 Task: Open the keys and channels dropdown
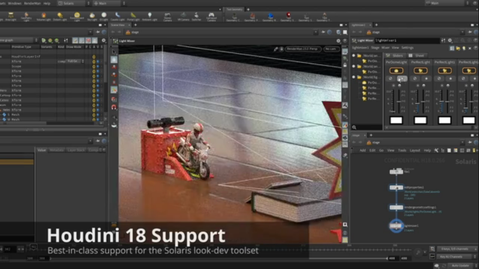tap(457, 249)
